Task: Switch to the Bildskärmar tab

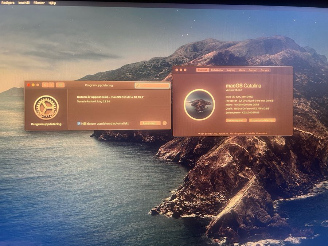Action: pyautogui.click(x=217, y=70)
